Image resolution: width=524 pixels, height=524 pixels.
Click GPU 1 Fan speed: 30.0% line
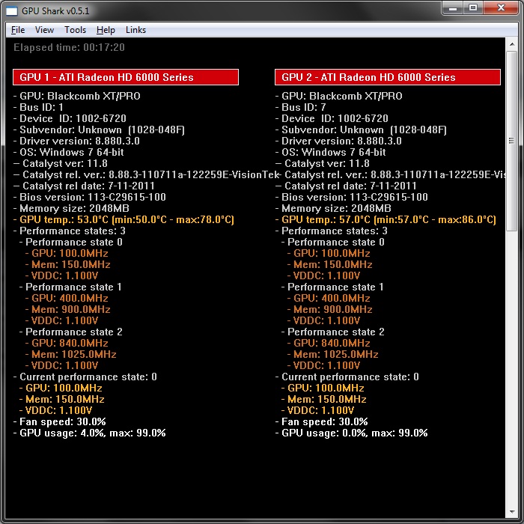click(x=60, y=421)
